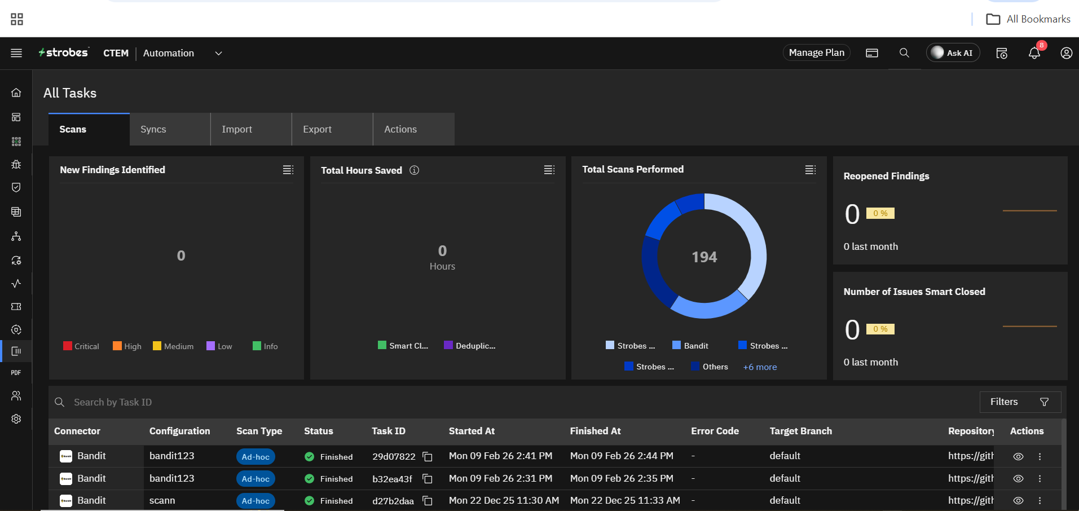Click the Manage Plan button
The height and width of the screenshot is (511, 1079).
[816, 52]
